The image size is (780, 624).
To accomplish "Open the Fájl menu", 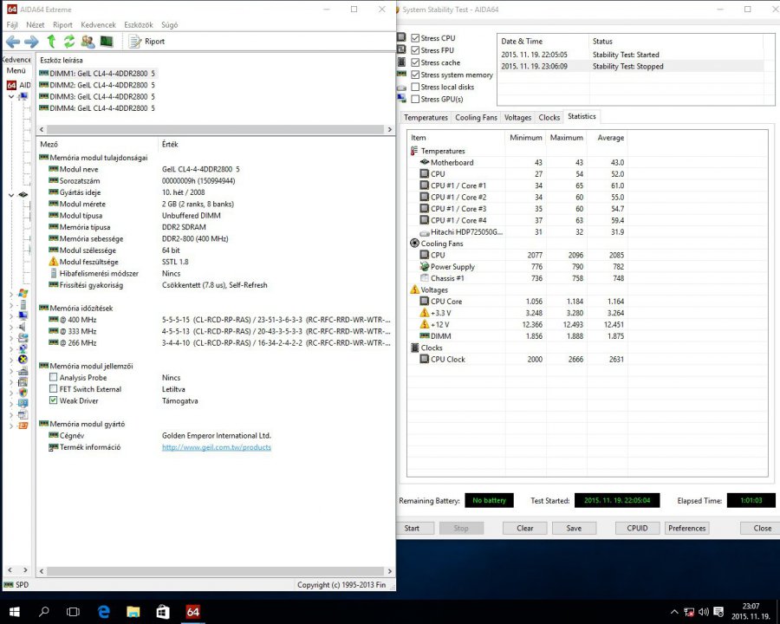I will [x=12, y=25].
